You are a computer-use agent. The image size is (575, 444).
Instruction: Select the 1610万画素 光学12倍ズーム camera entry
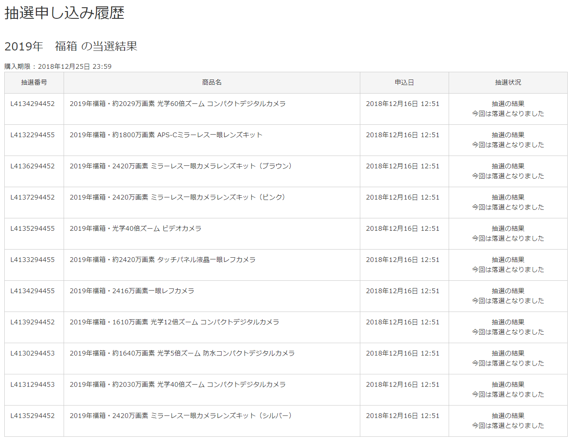[x=174, y=322]
